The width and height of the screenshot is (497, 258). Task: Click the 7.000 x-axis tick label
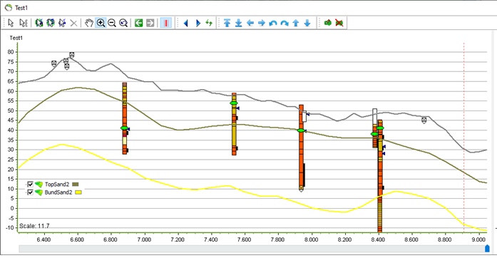[144, 239]
